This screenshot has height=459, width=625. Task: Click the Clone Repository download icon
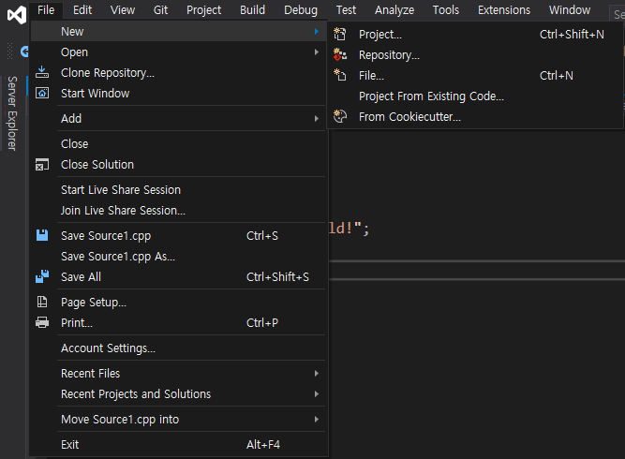42,72
